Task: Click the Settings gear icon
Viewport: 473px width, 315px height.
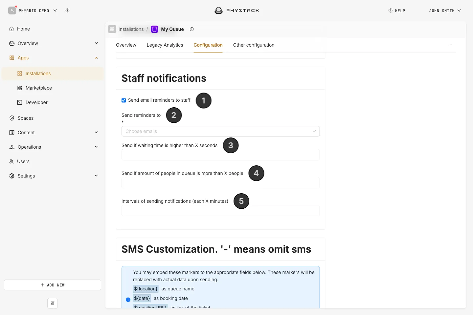Action: (x=12, y=176)
